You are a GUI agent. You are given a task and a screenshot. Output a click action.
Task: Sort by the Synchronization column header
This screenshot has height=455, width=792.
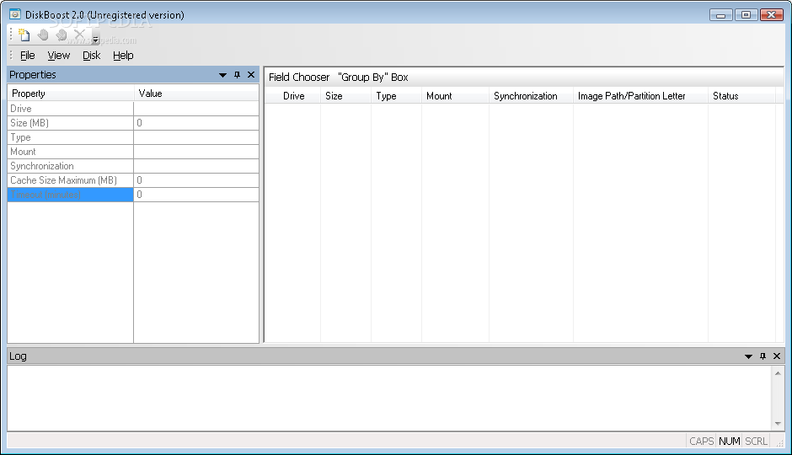click(531, 96)
